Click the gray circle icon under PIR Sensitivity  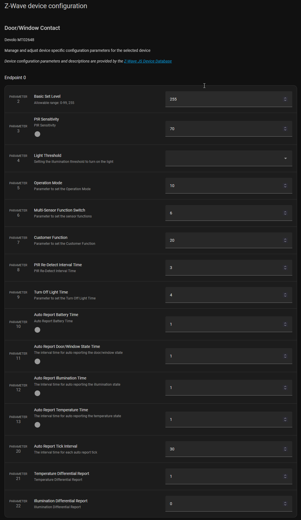37,134
